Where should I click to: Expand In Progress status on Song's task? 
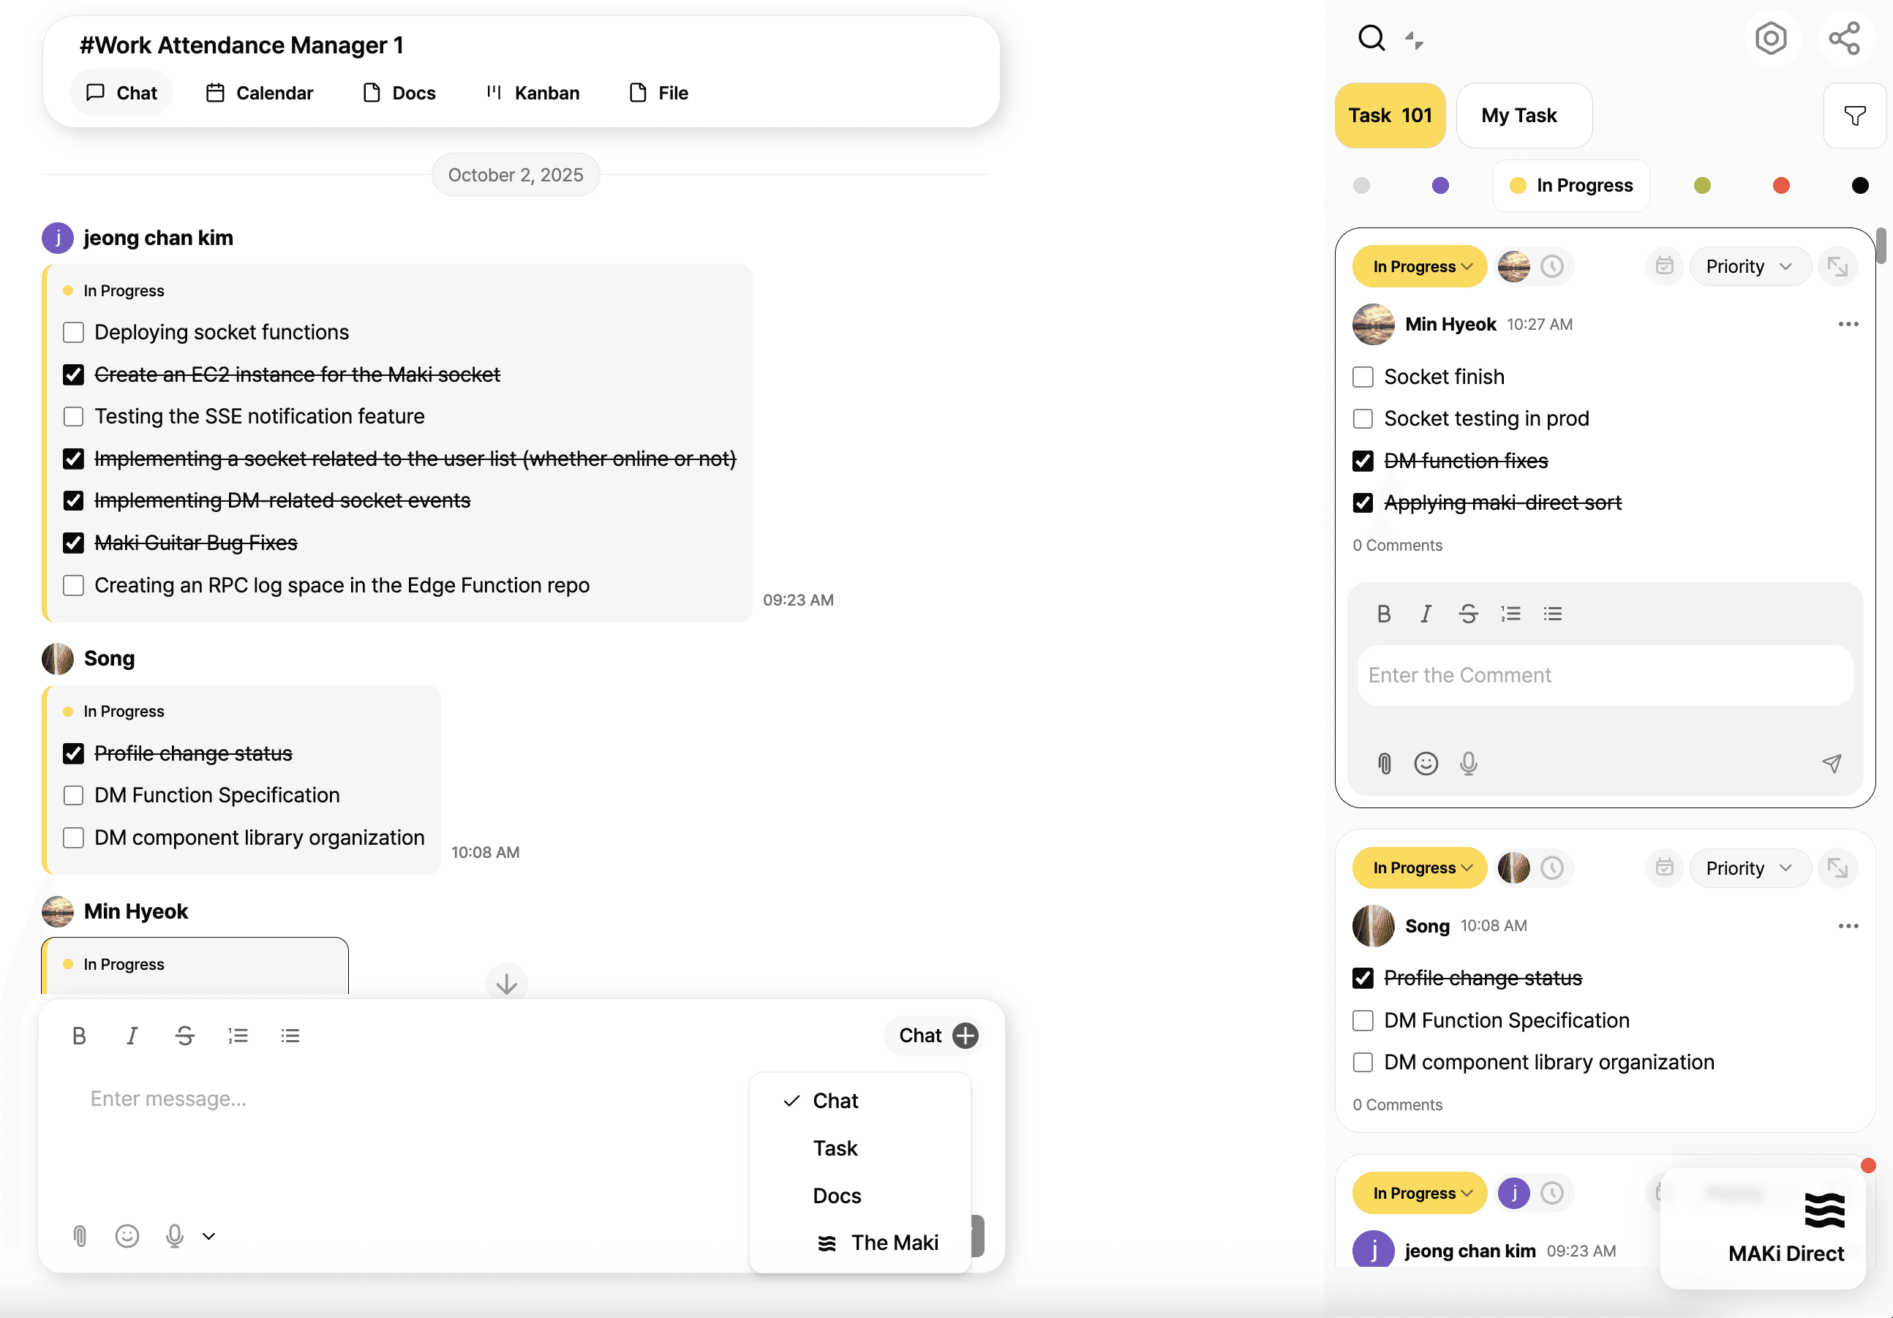[1419, 868]
